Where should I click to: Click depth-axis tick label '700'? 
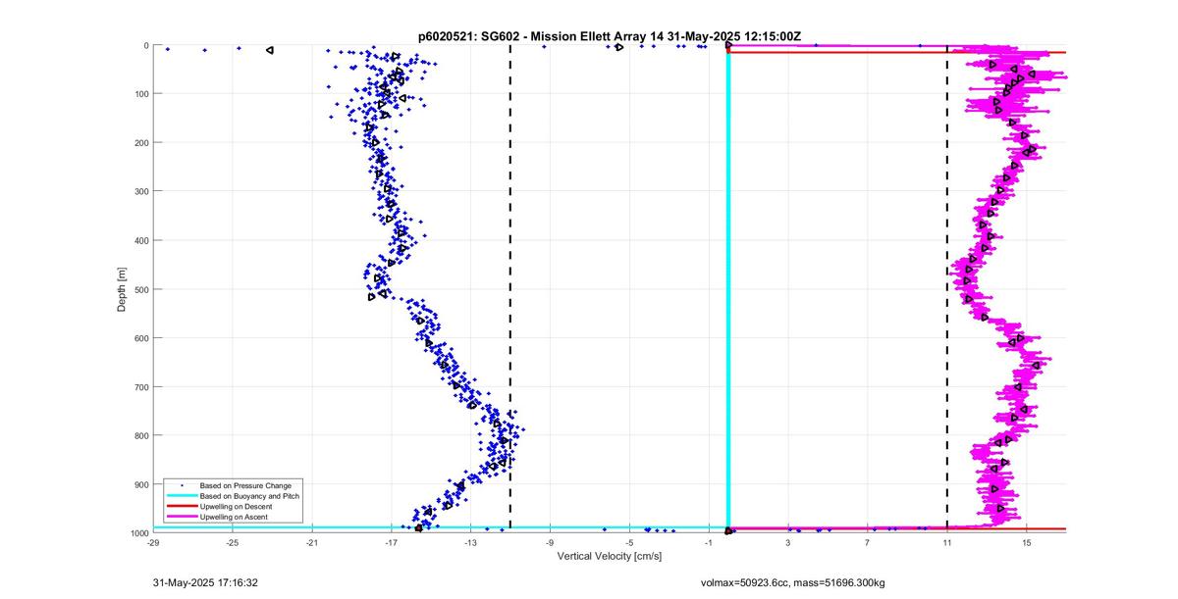click(x=141, y=387)
